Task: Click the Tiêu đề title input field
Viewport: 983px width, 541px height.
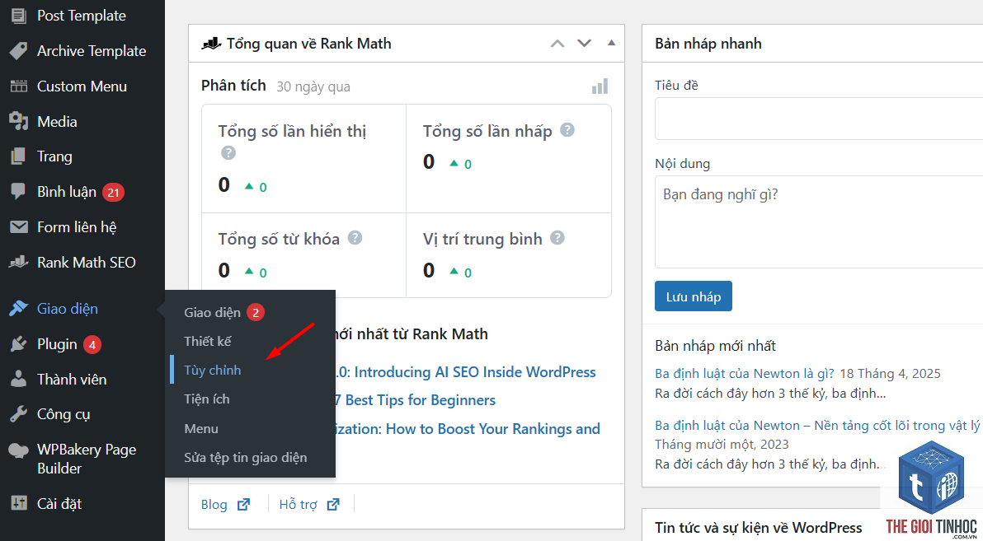Action: pos(819,119)
